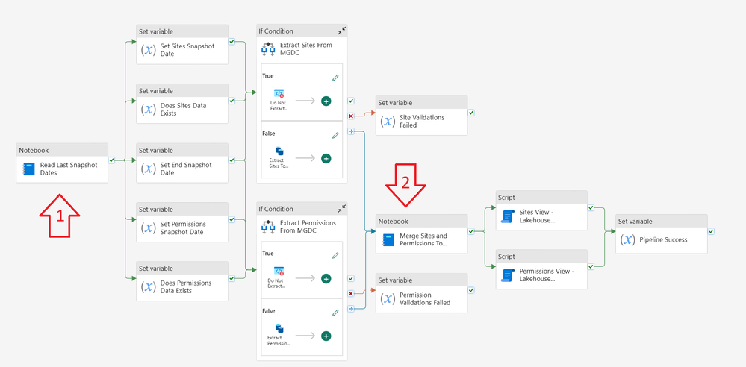Click success checkmark of Permission Validations Failed
The image size is (746, 367).
470,290
